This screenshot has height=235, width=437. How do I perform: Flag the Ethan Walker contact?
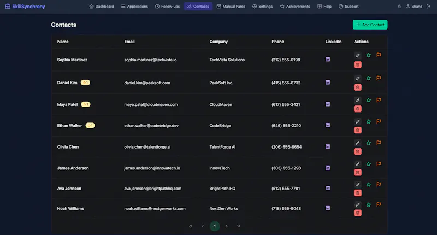pos(379,121)
